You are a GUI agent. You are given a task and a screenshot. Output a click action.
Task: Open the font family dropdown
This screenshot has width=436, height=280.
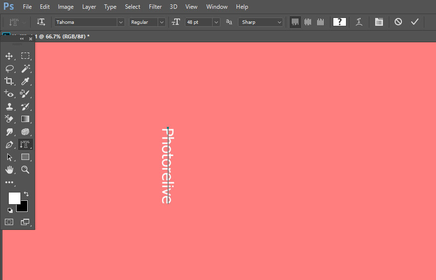120,22
